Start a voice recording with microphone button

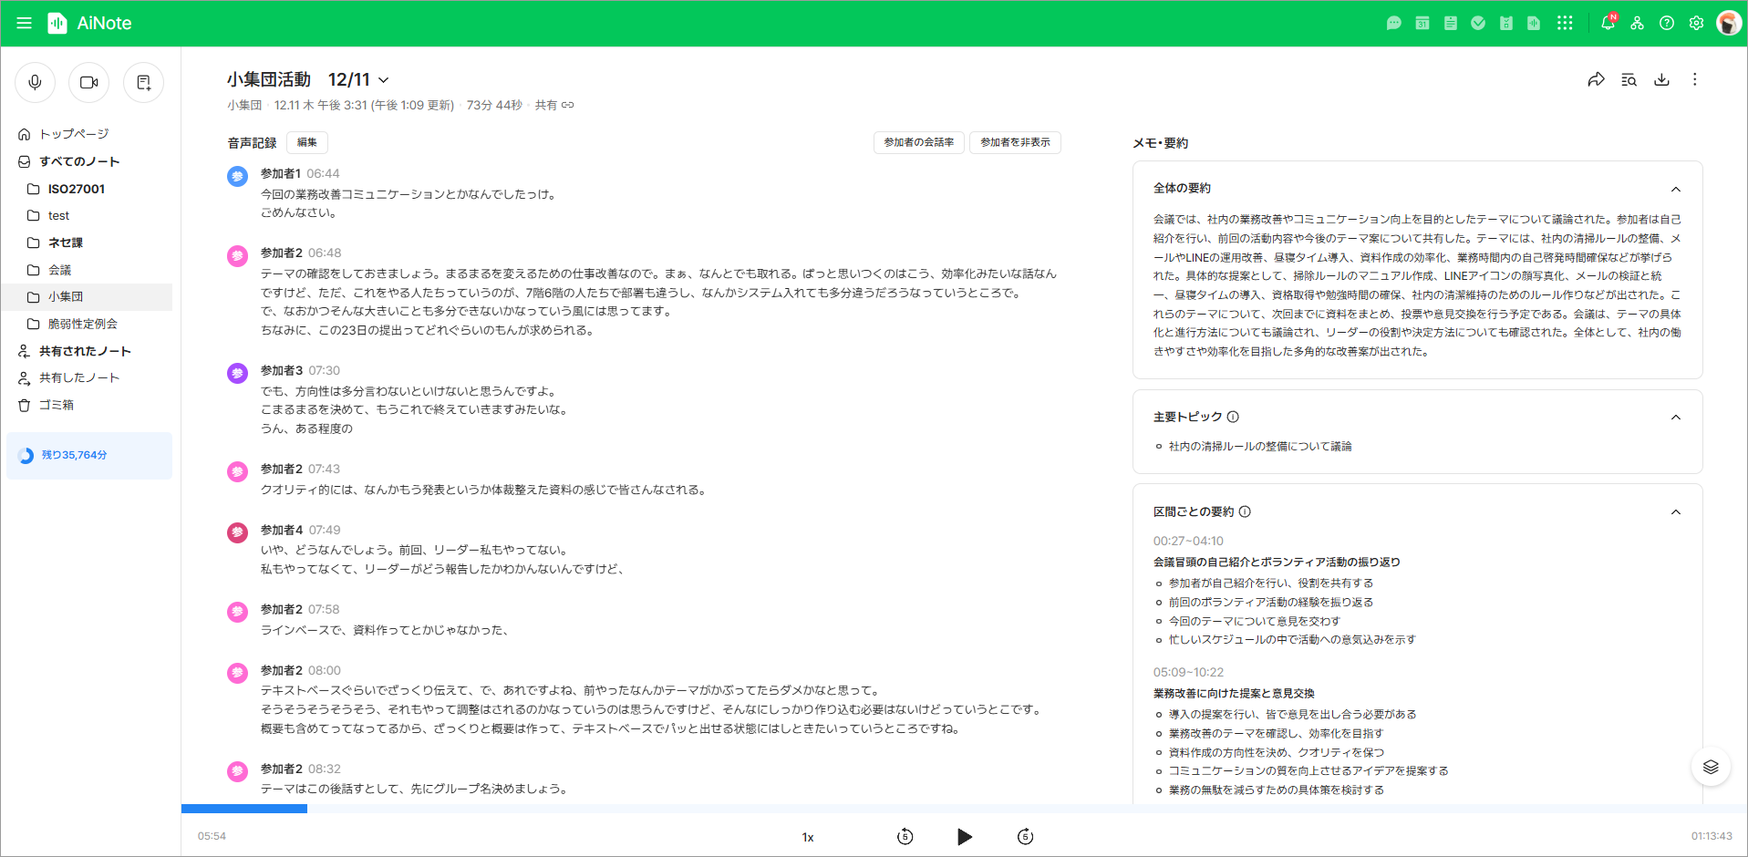pos(35,83)
